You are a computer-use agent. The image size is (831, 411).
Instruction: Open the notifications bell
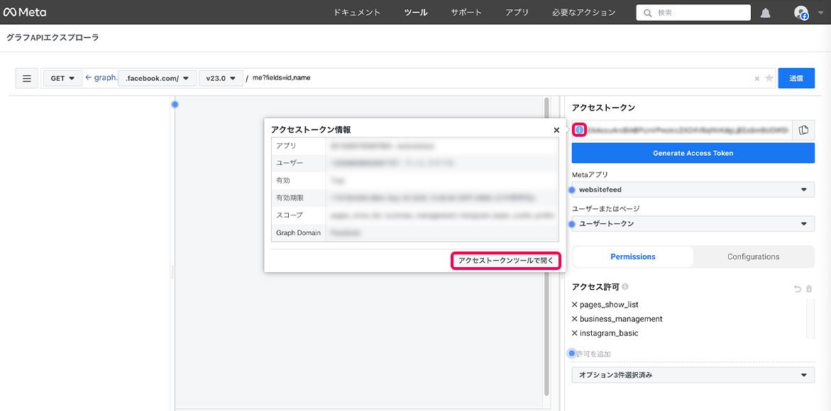pyautogui.click(x=766, y=13)
